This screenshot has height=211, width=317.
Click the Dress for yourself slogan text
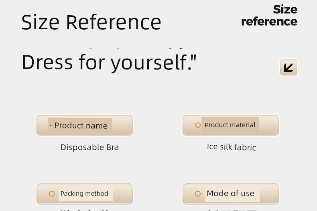(x=109, y=63)
